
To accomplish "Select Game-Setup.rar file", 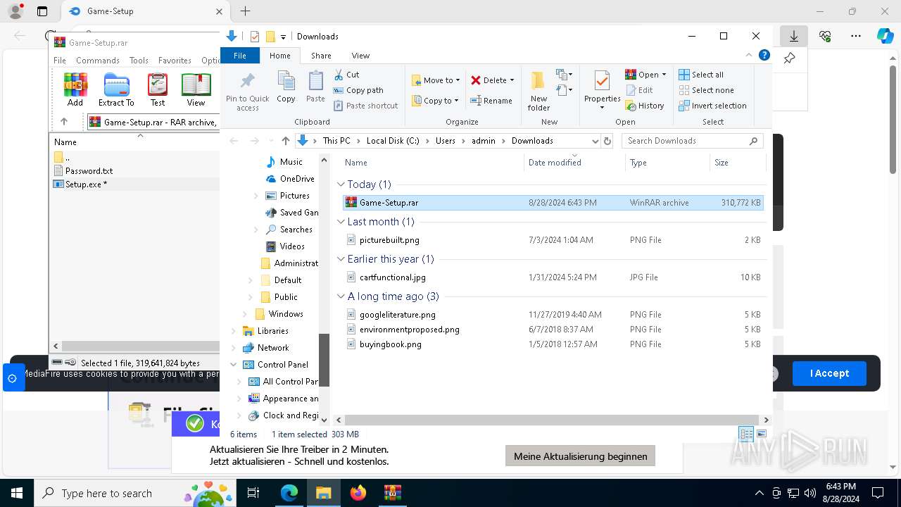I will tap(553, 203).
